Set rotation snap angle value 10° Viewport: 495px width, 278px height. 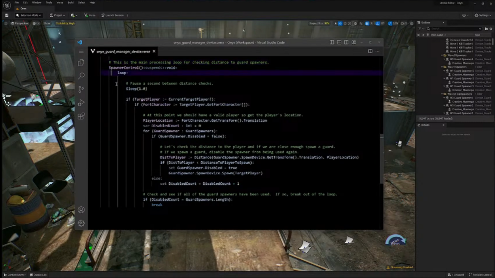click(x=383, y=24)
